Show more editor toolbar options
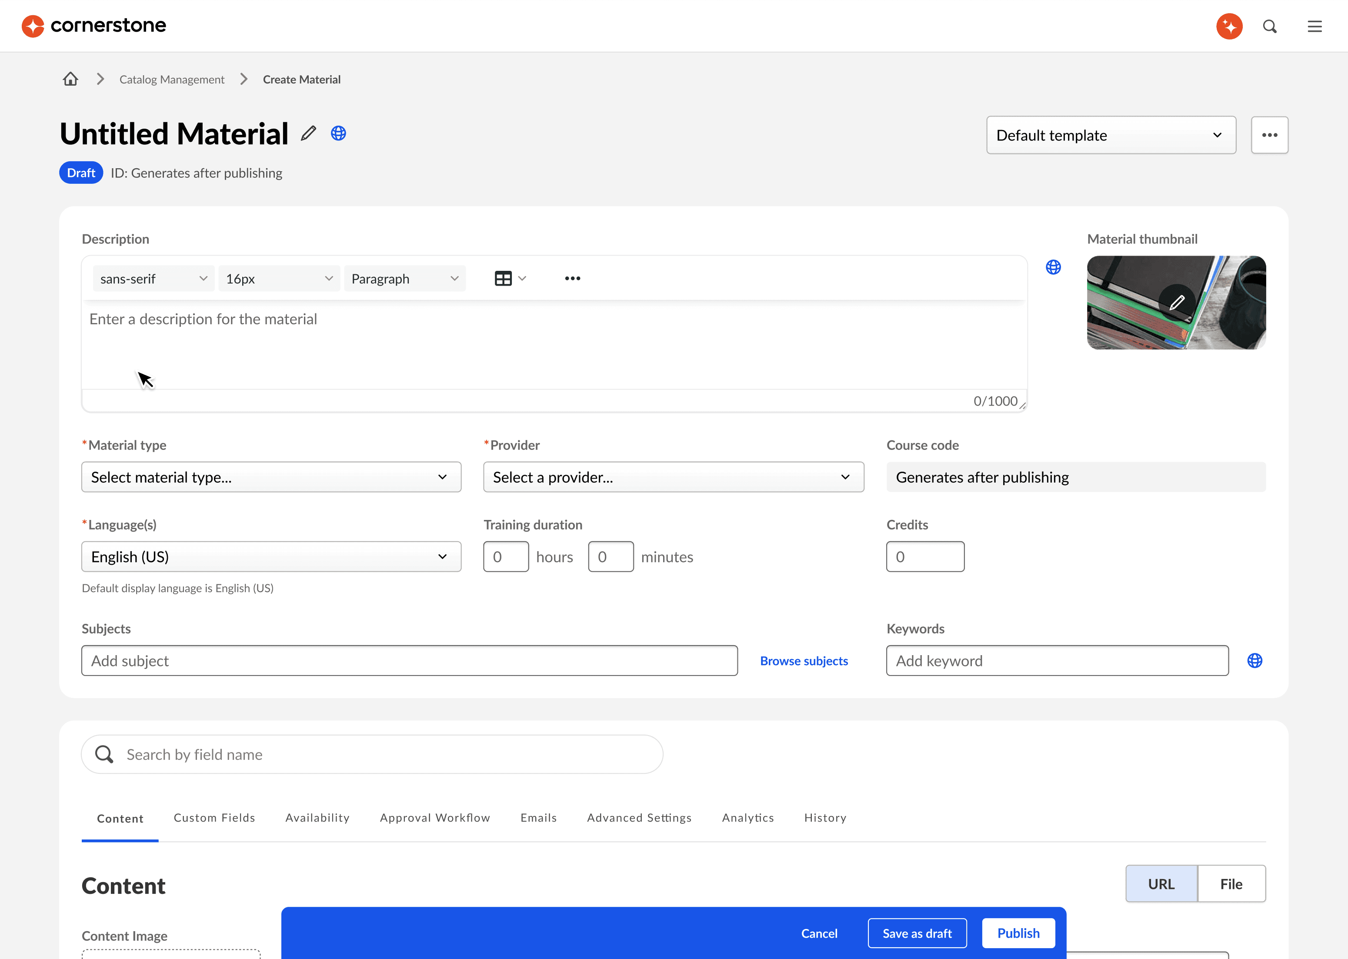1348x959 pixels. [x=572, y=279]
